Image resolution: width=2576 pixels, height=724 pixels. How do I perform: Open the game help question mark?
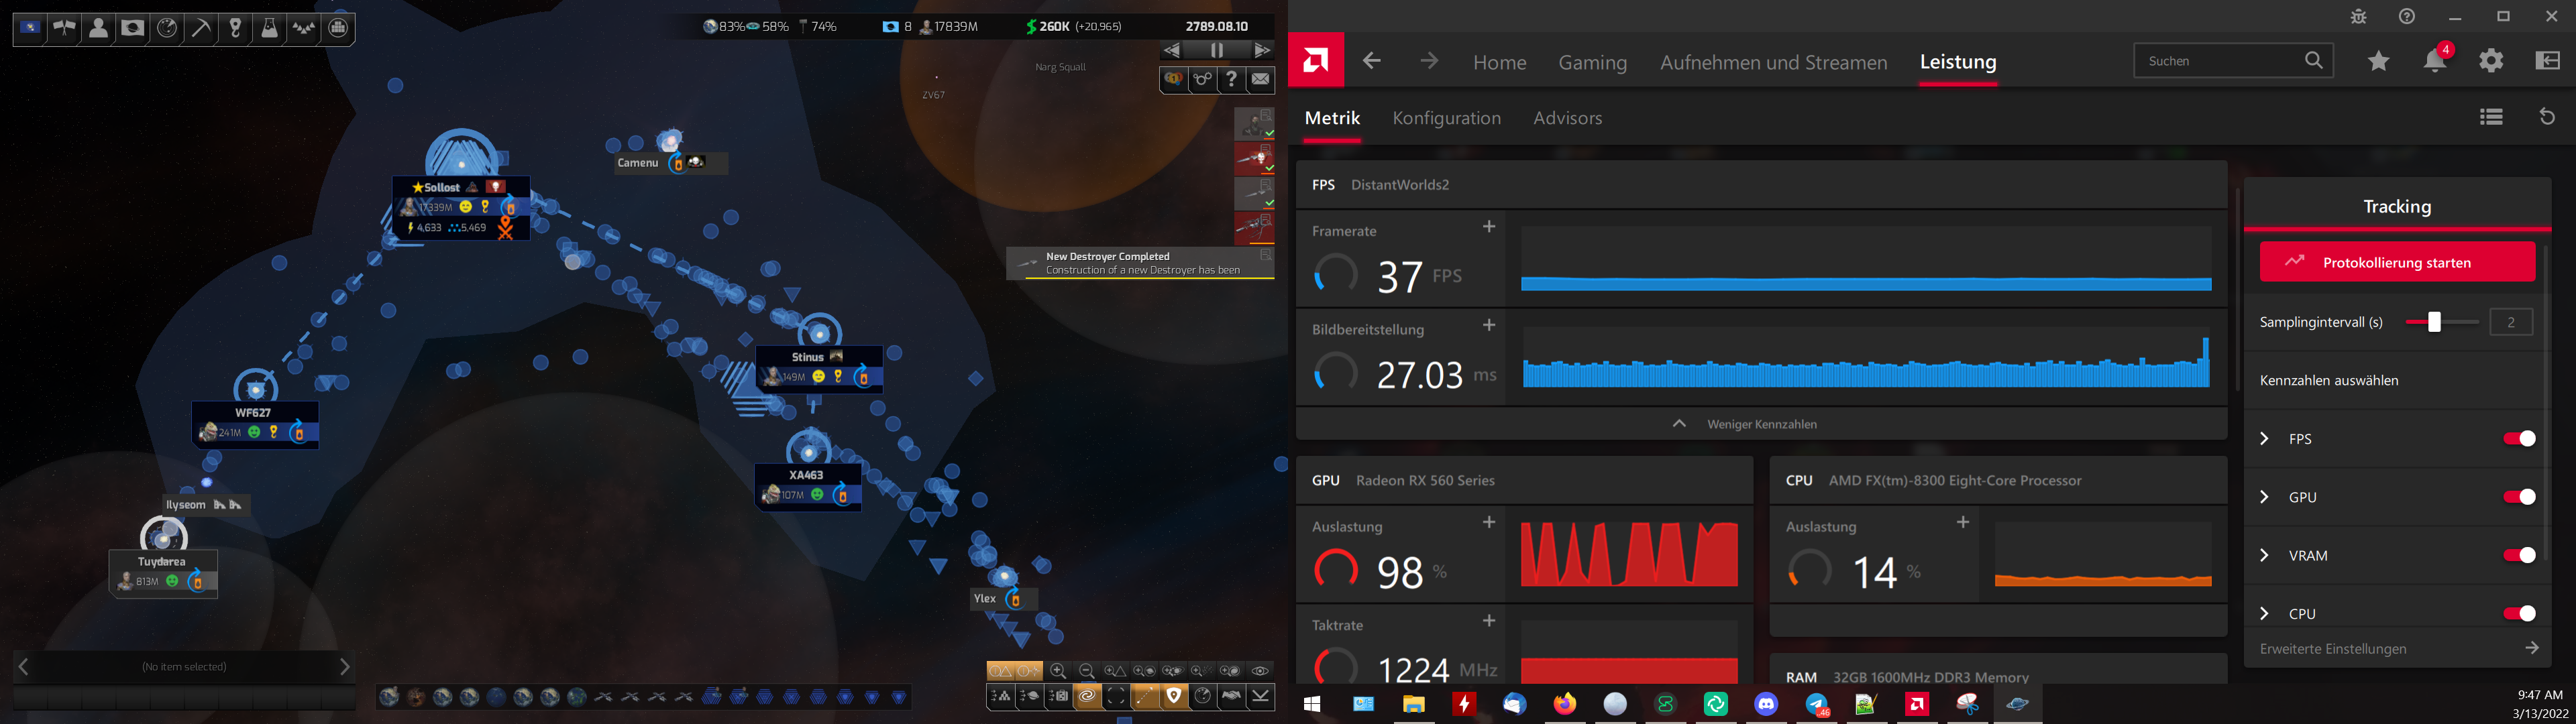(1232, 79)
